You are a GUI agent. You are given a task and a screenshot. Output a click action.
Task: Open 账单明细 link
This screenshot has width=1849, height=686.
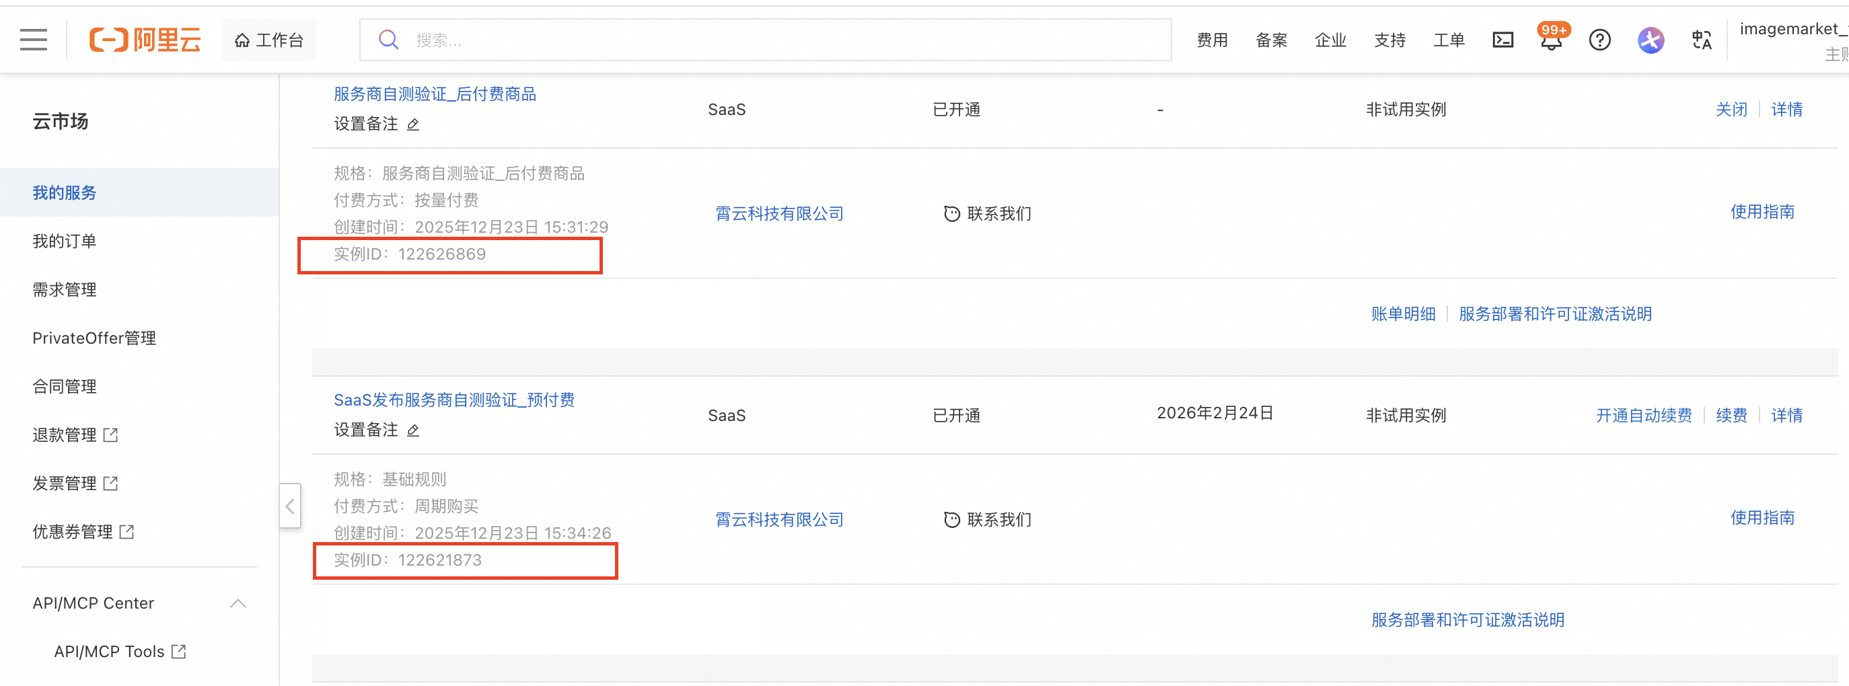[x=1402, y=314]
